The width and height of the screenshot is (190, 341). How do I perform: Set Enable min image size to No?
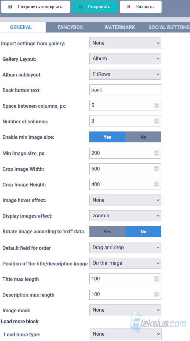click(x=143, y=137)
